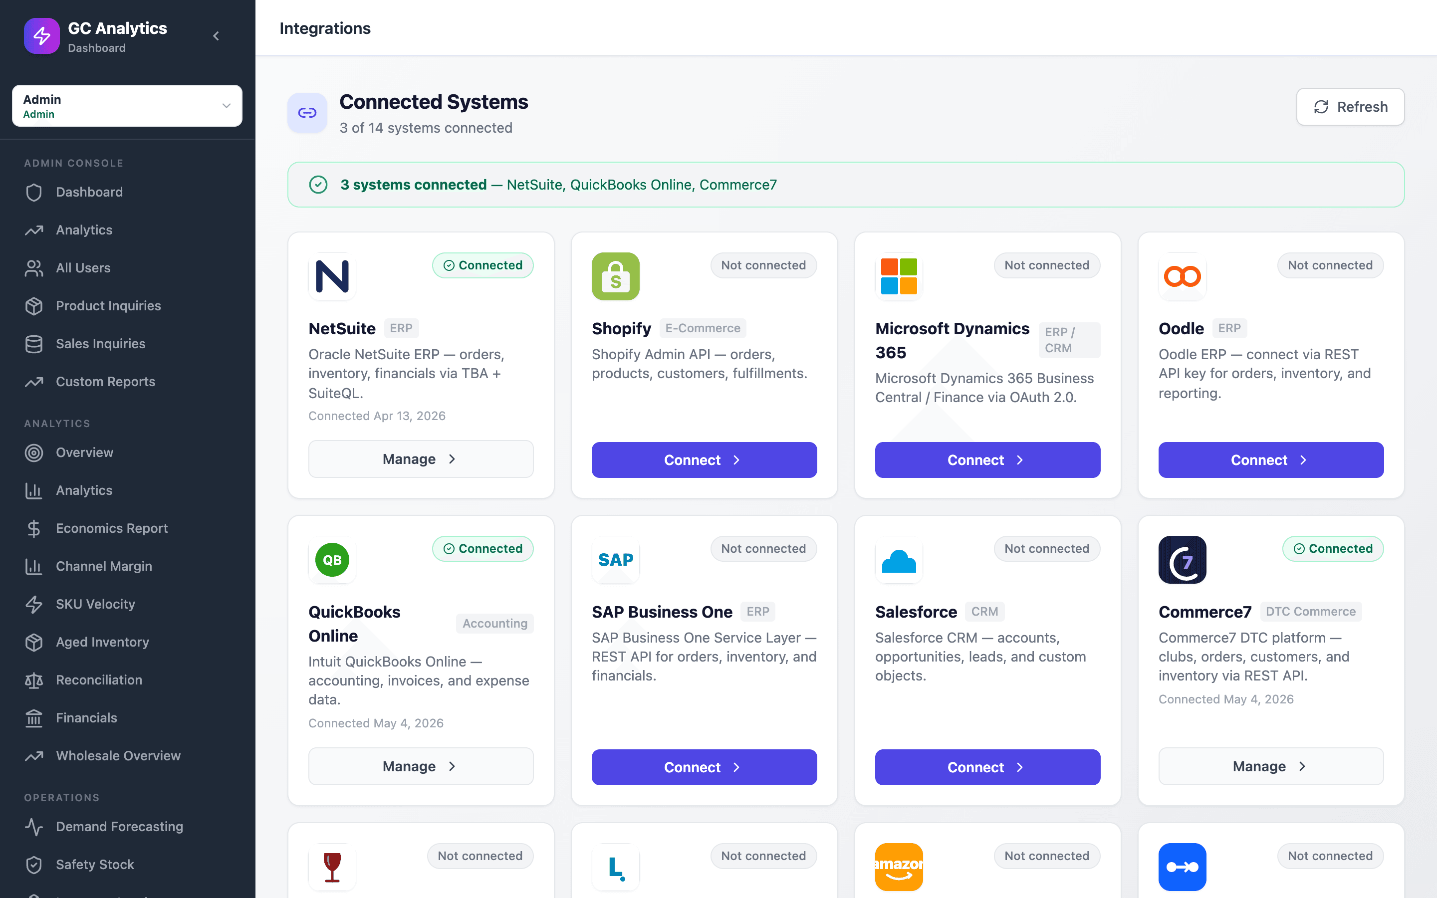This screenshot has width=1437, height=898.
Task: Click the Financials bank icon
Action: 34,718
